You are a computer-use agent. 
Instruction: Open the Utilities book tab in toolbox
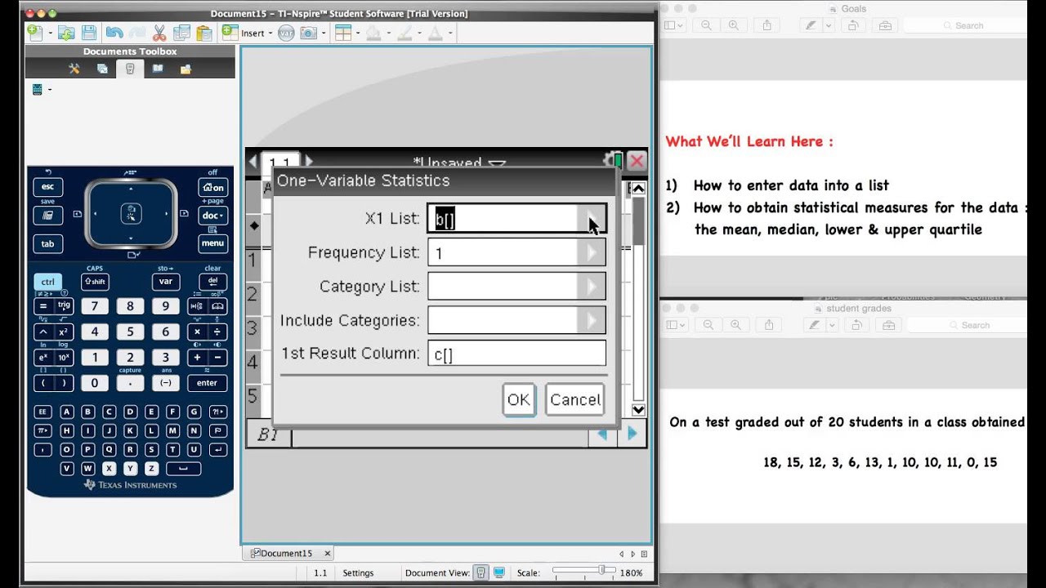click(158, 69)
